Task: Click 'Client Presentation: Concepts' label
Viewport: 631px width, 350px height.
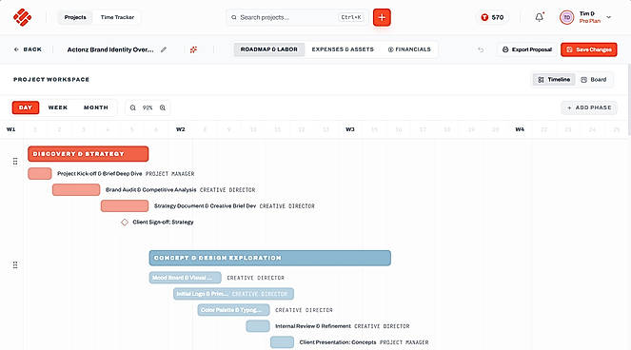Action: 338,342
